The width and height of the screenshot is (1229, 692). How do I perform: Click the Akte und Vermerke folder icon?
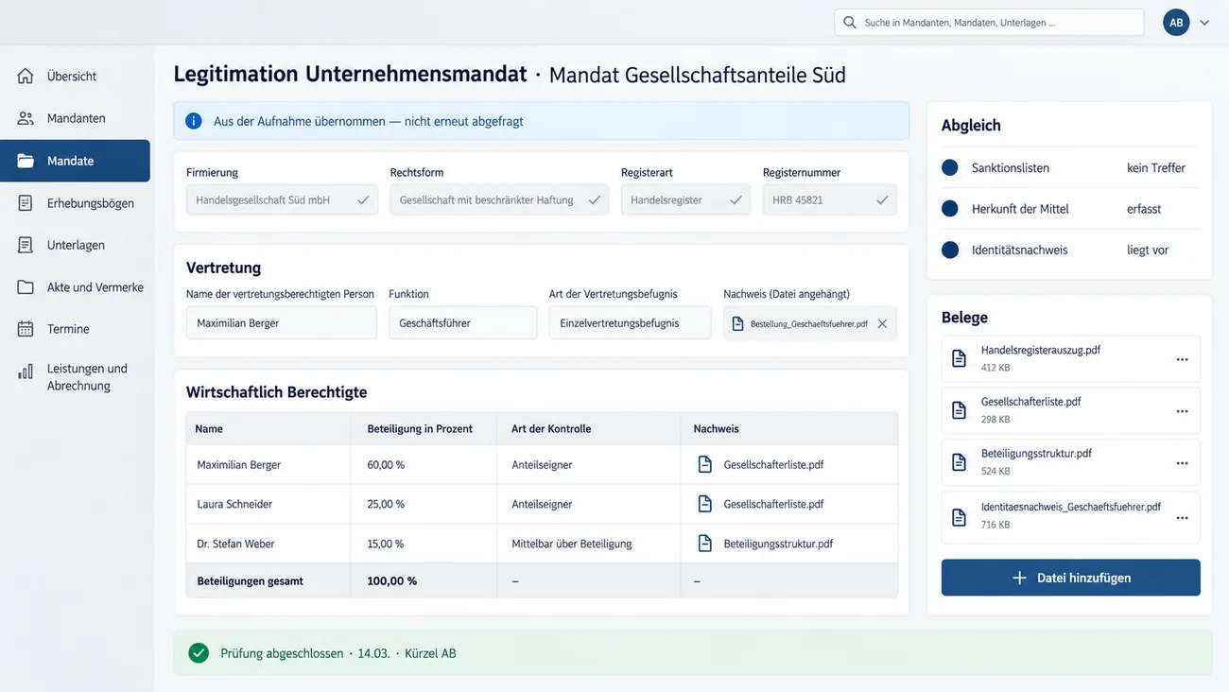click(x=26, y=286)
